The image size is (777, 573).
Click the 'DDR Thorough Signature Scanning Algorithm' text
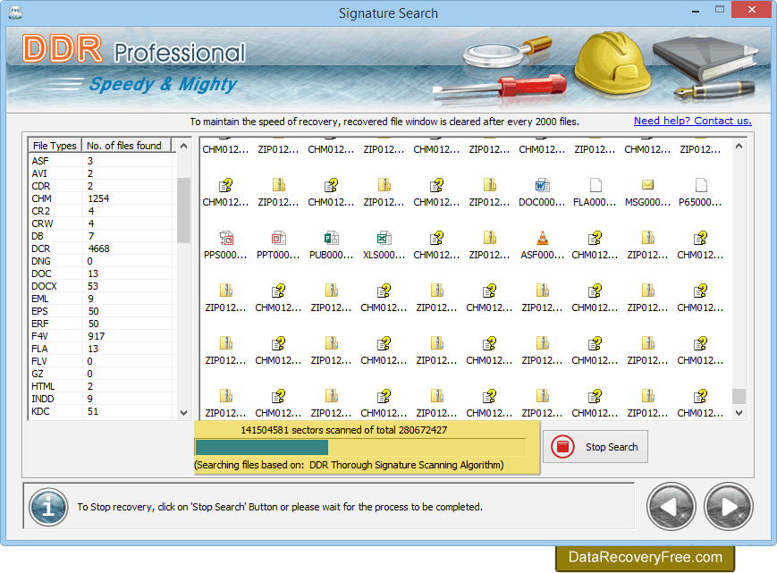pyautogui.click(x=406, y=465)
